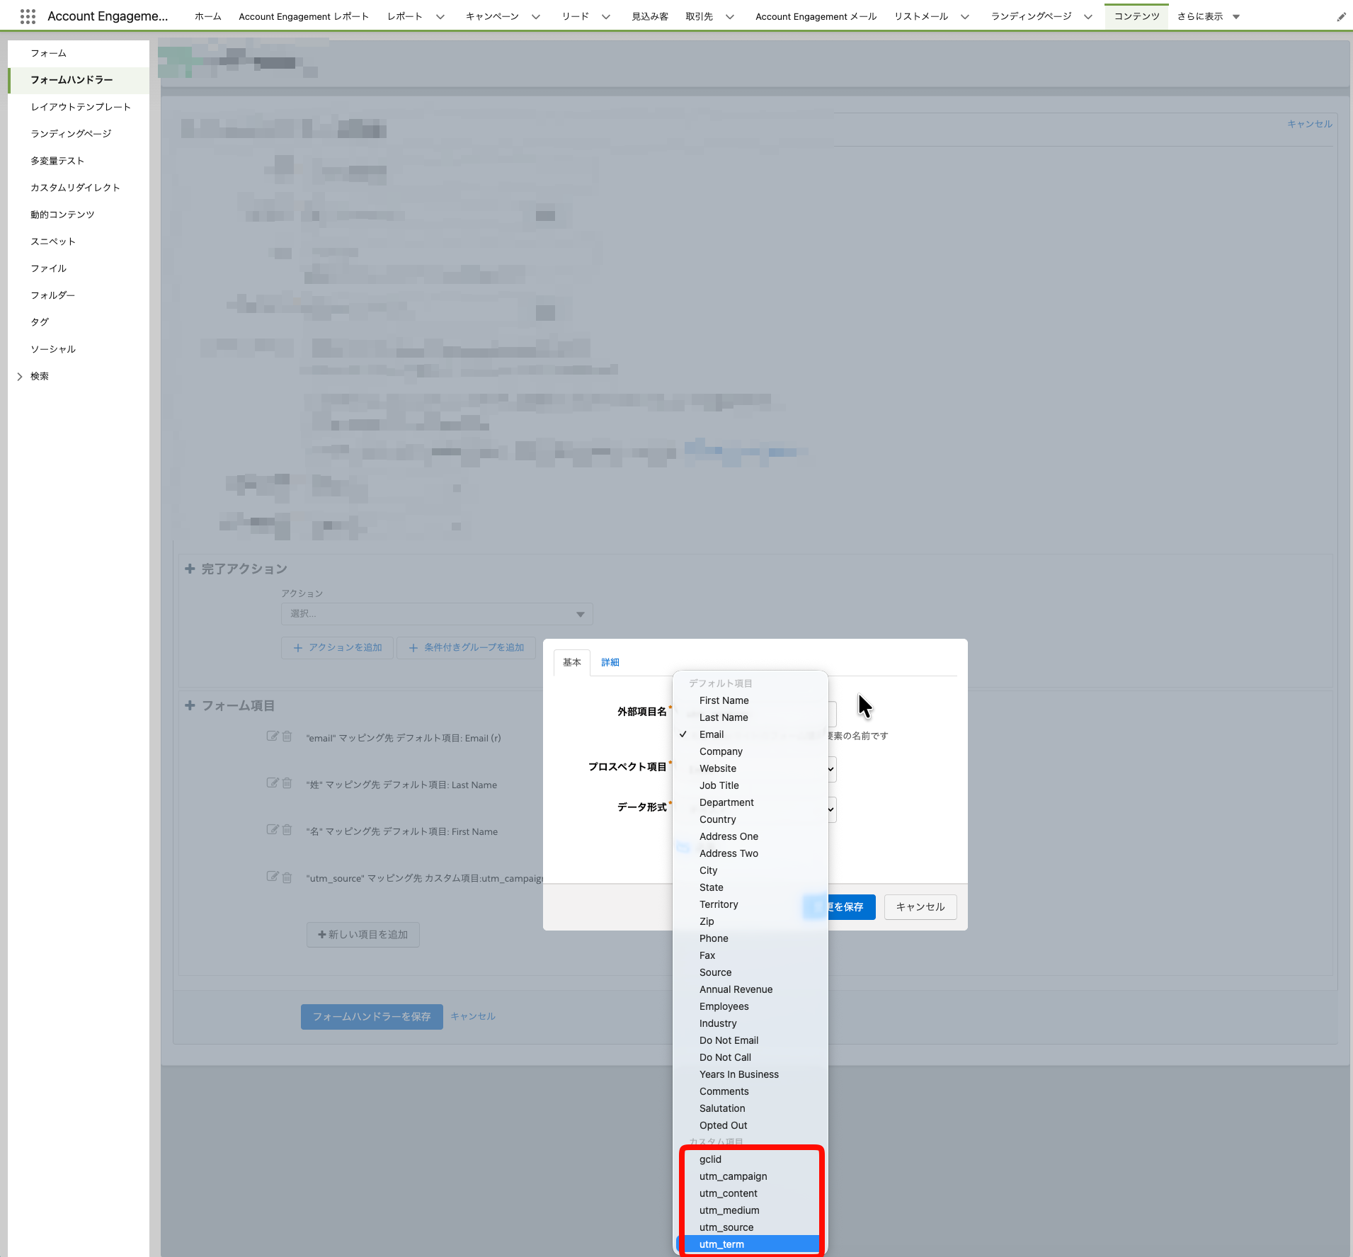The image size is (1353, 1257).
Task: Go to ホーム navigation tab
Action: click(207, 16)
